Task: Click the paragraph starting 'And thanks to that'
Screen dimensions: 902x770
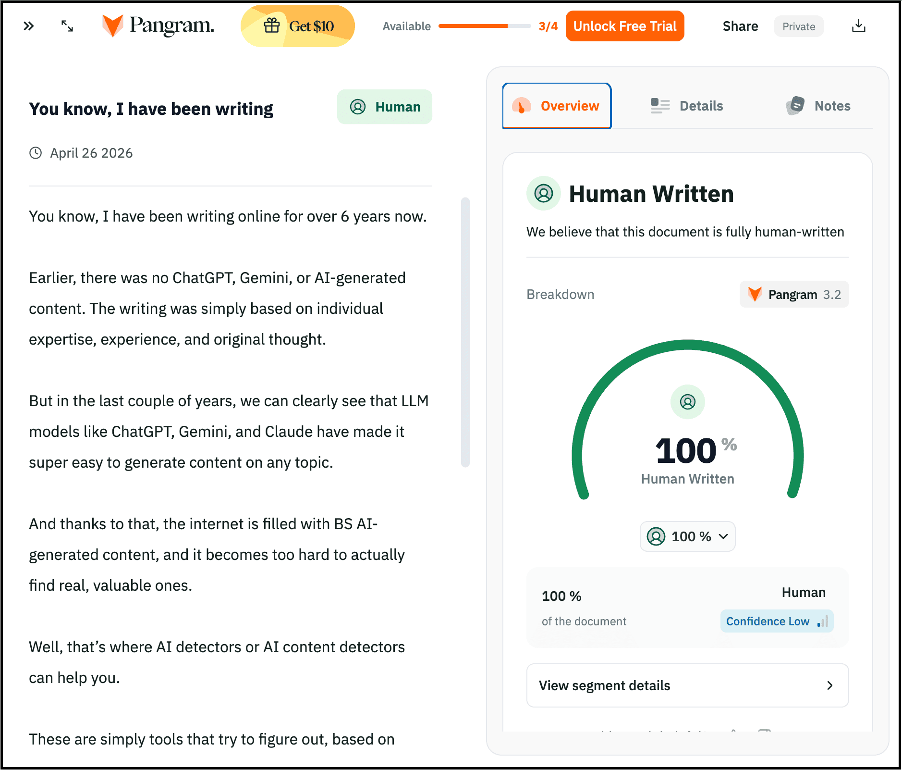Action: pos(217,555)
